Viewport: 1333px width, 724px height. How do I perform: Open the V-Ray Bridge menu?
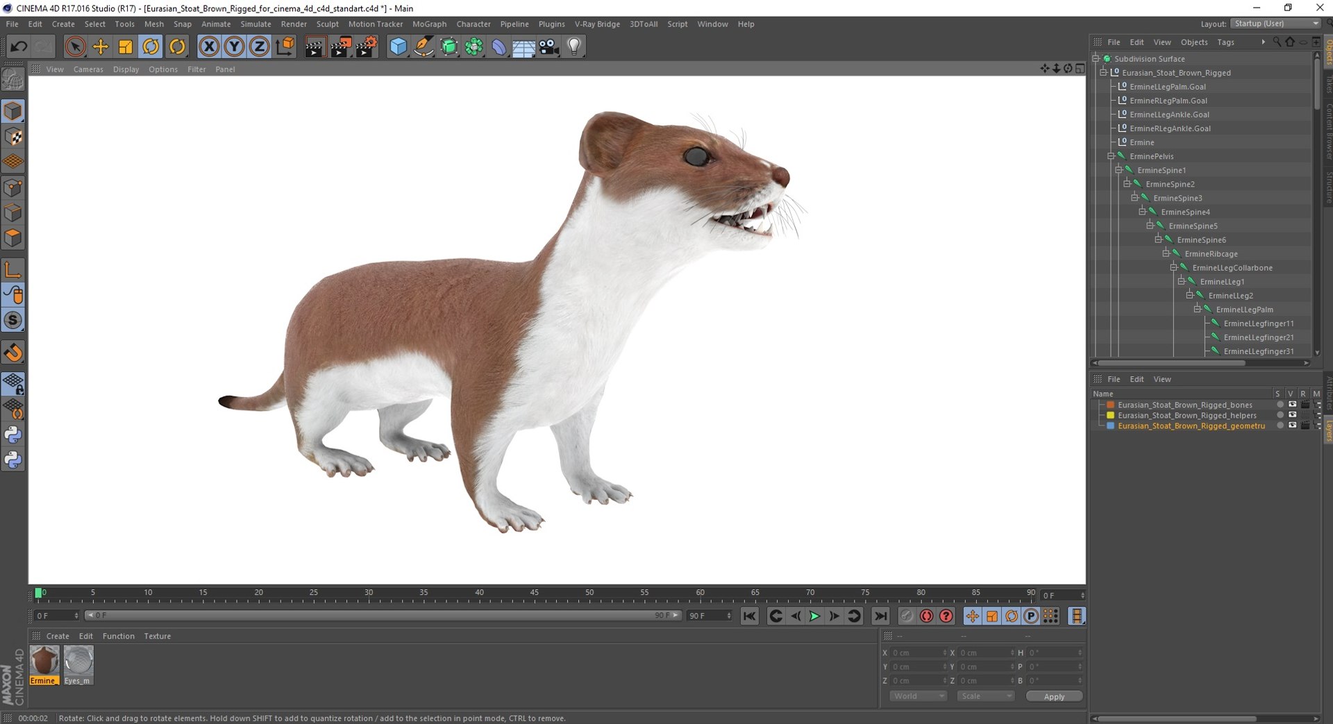[597, 24]
